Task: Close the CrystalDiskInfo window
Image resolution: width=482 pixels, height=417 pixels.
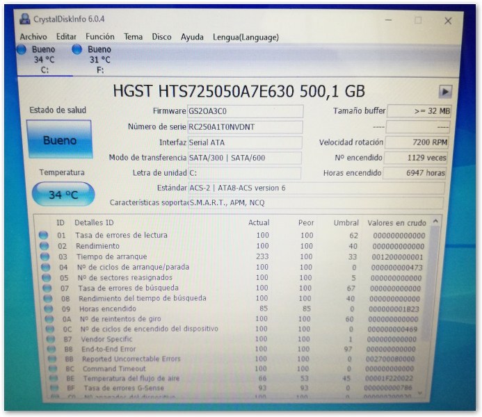Action: [x=448, y=21]
